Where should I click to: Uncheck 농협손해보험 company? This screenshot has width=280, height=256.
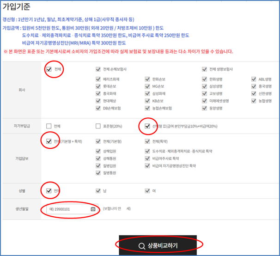pyautogui.click(x=147, y=108)
